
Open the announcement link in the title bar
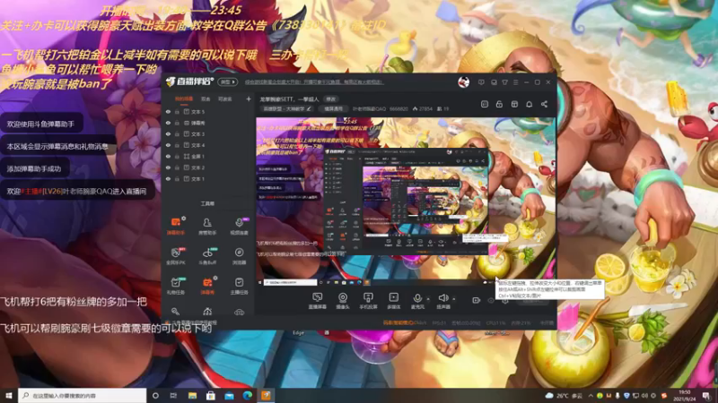click(314, 82)
